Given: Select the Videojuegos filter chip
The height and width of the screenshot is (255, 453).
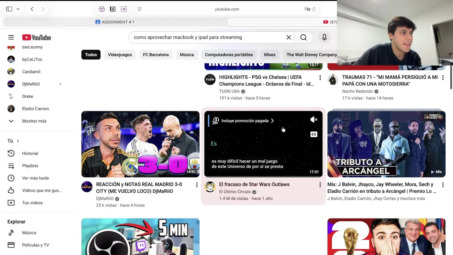Looking at the screenshot, I should tap(120, 55).
